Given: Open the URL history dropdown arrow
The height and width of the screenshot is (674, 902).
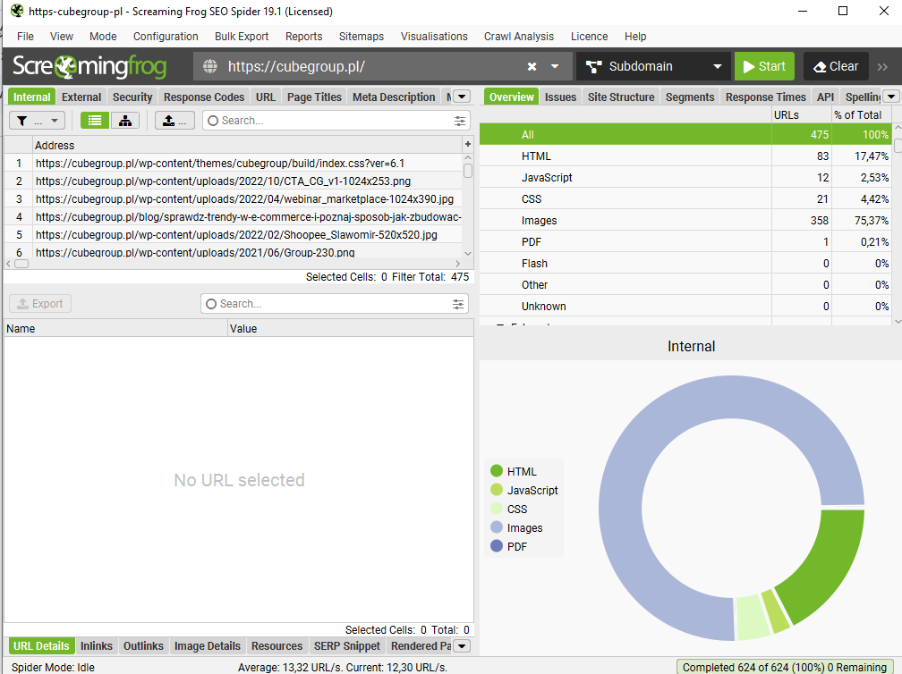Looking at the screenshot, I should (x=555, y=67).
